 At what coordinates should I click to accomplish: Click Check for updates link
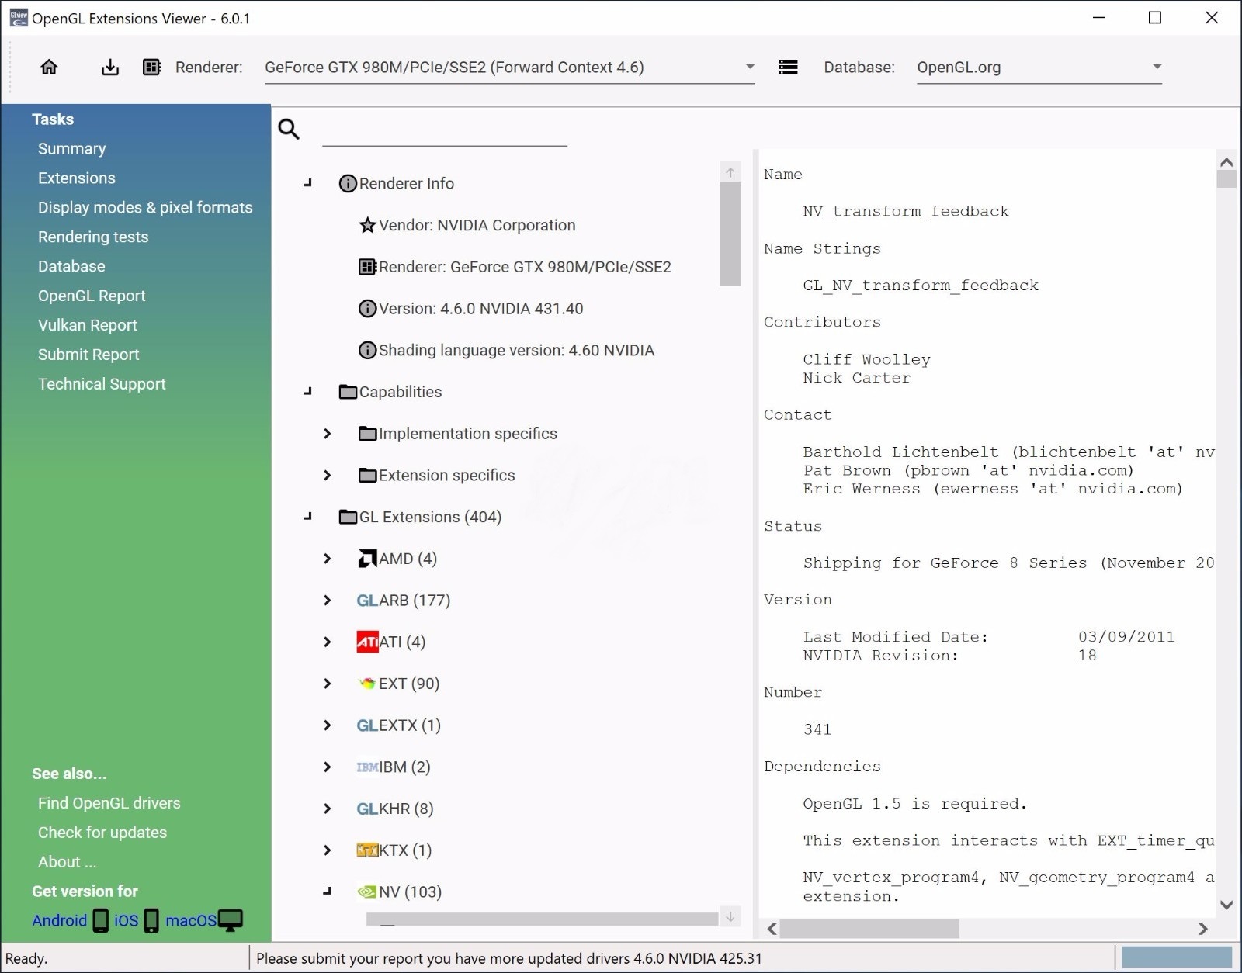click(102, 833)
